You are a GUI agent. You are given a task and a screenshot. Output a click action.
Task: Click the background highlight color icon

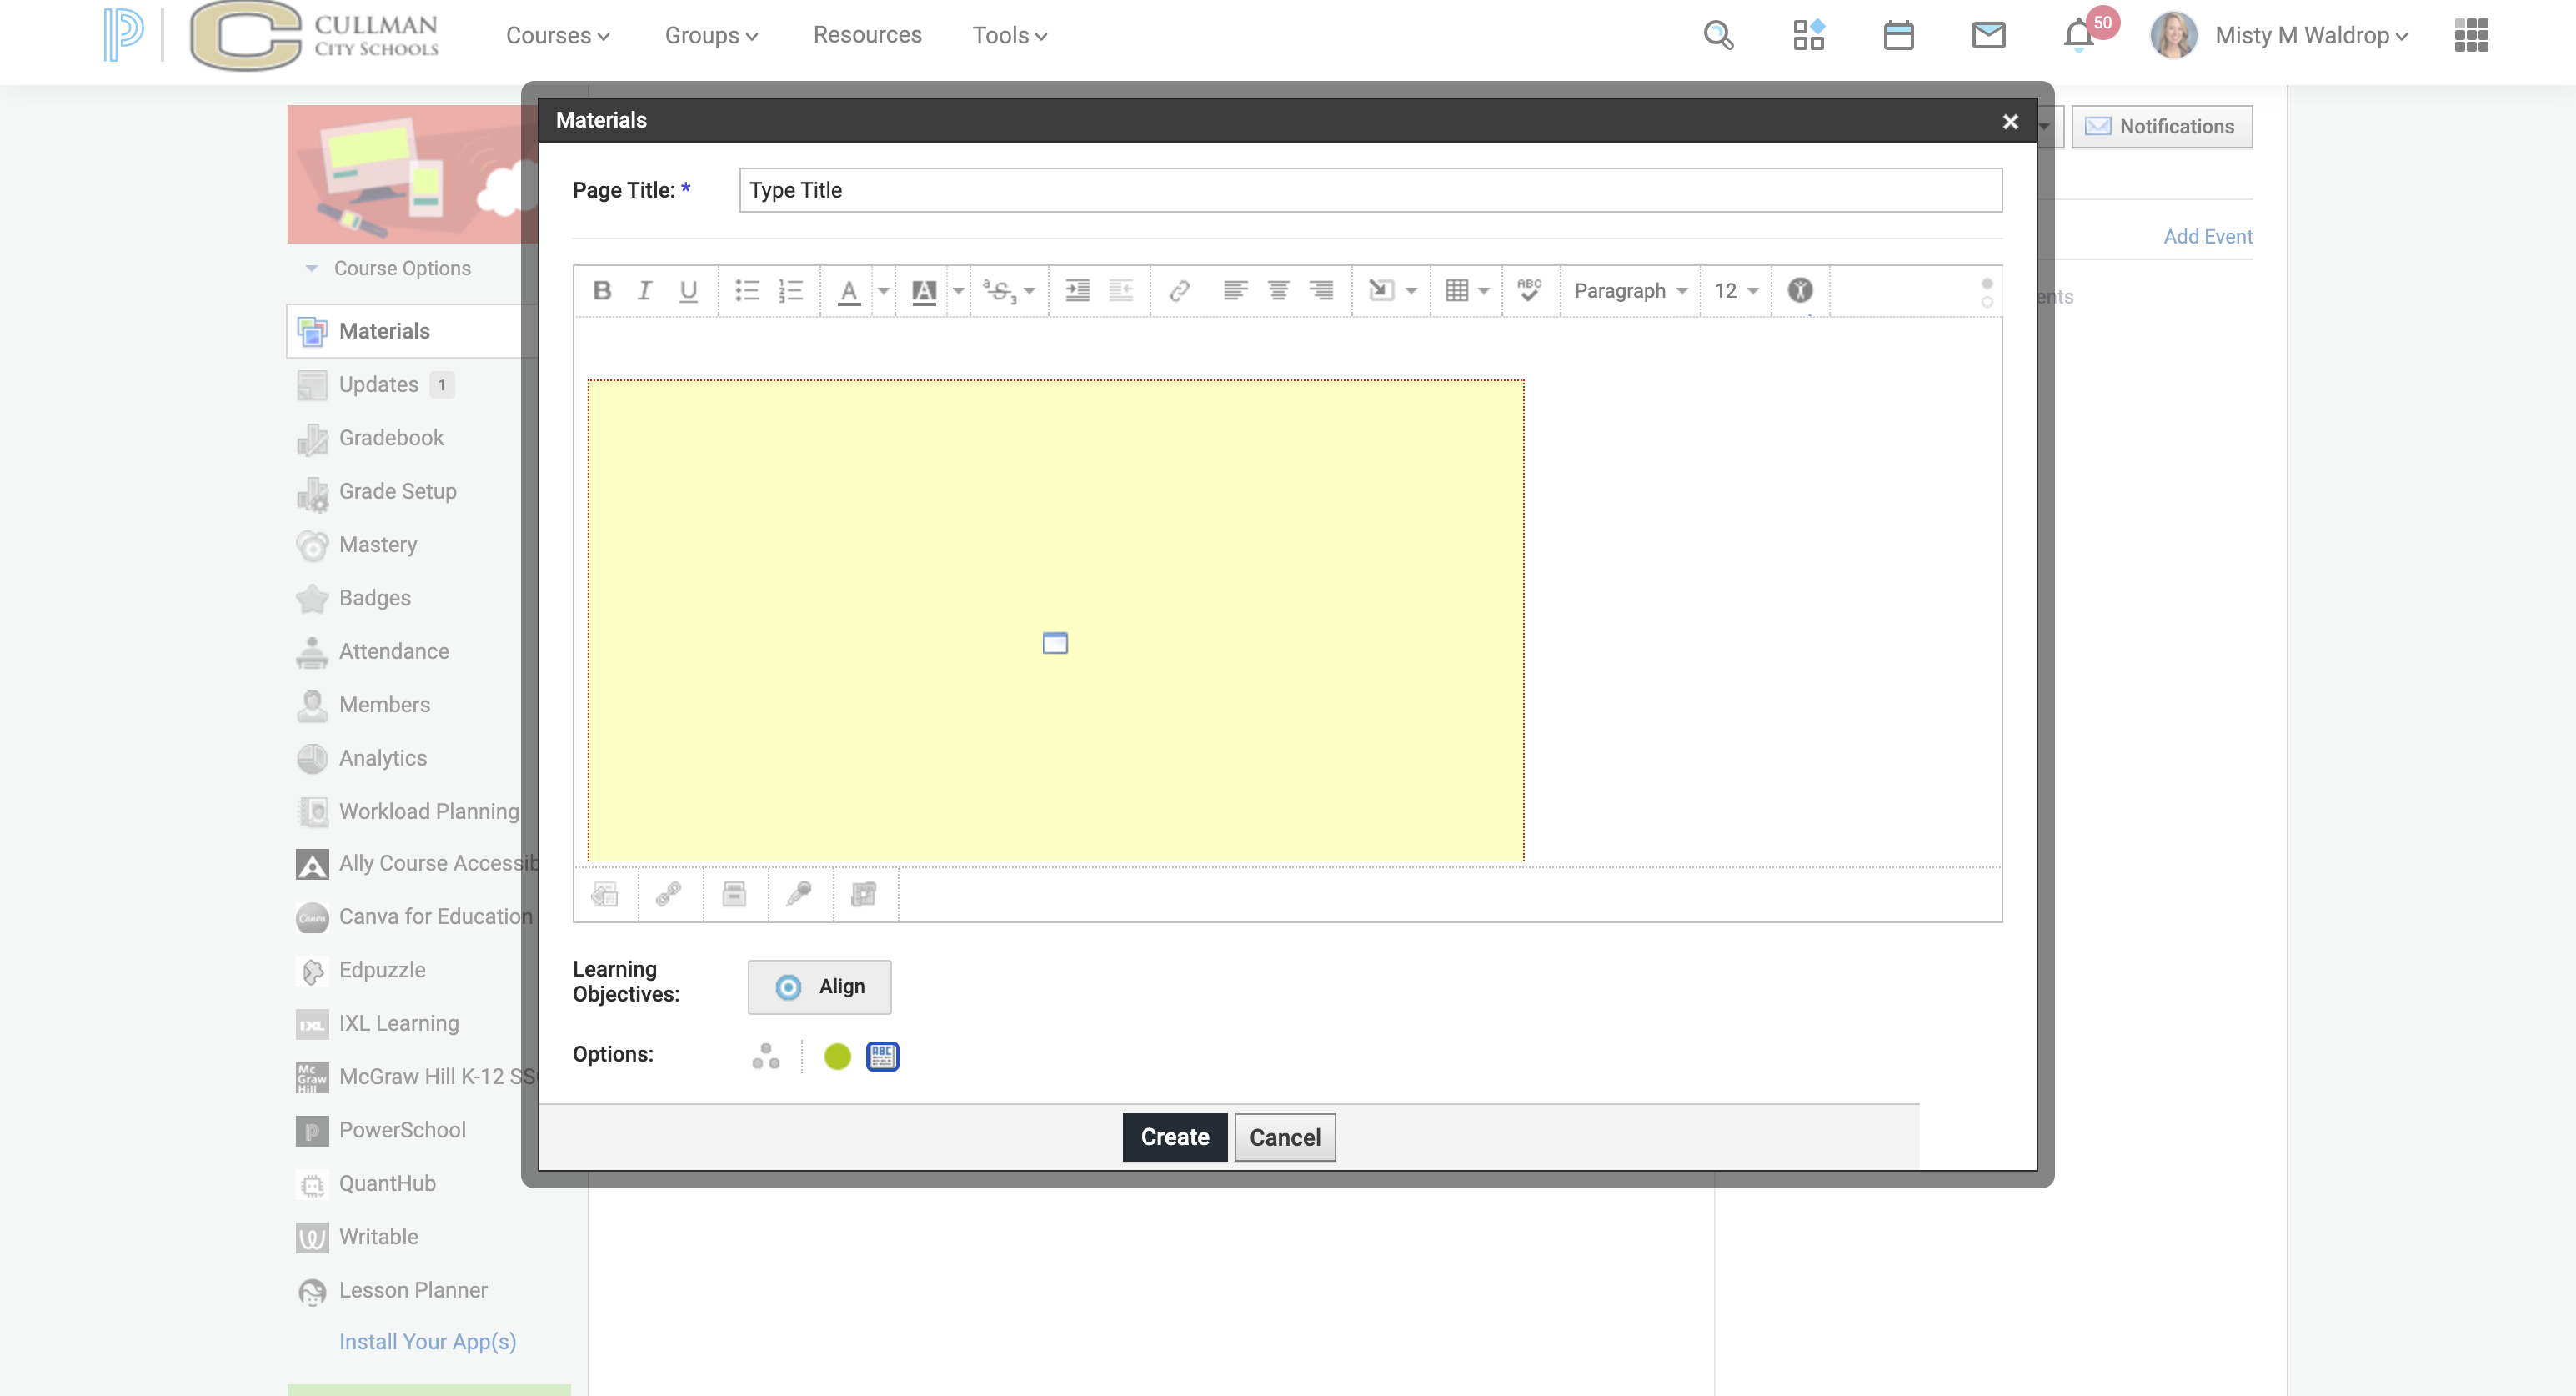(924, 291)
